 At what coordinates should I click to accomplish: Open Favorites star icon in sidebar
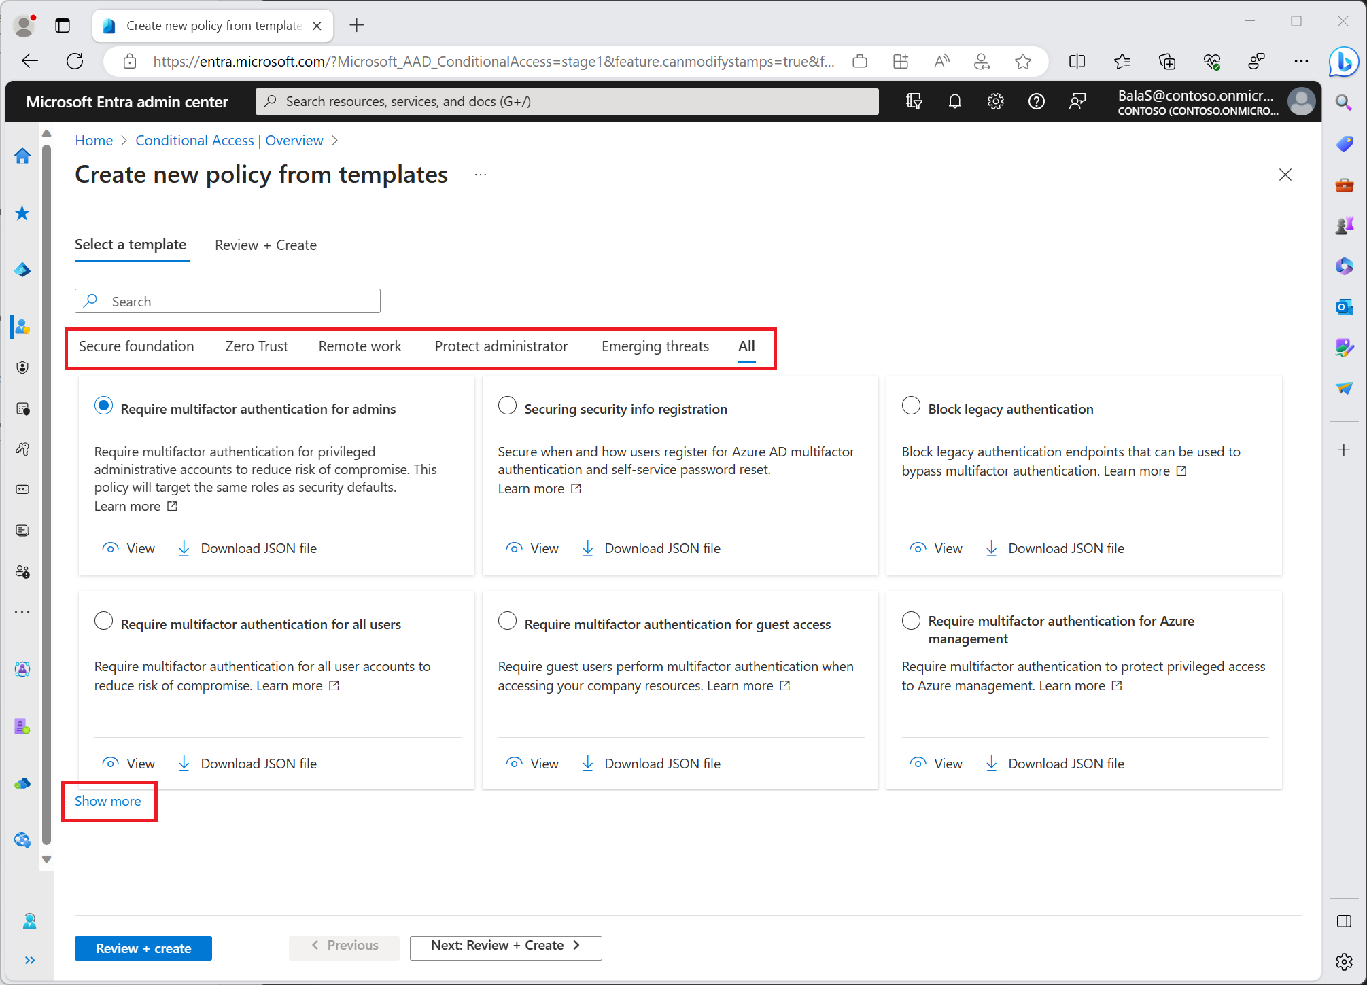[x=22, y=213]
